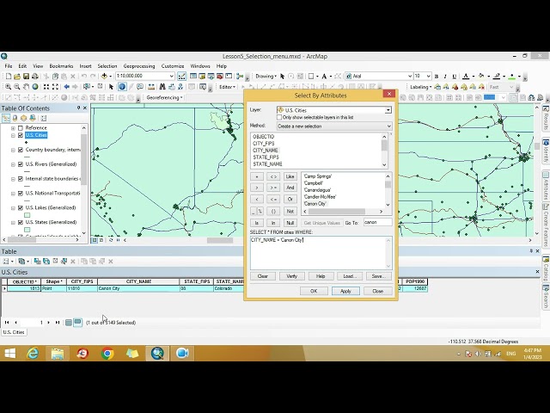Click the Go To field containing canon
Viewport: 550px width, 413px height.
[377, 222]
